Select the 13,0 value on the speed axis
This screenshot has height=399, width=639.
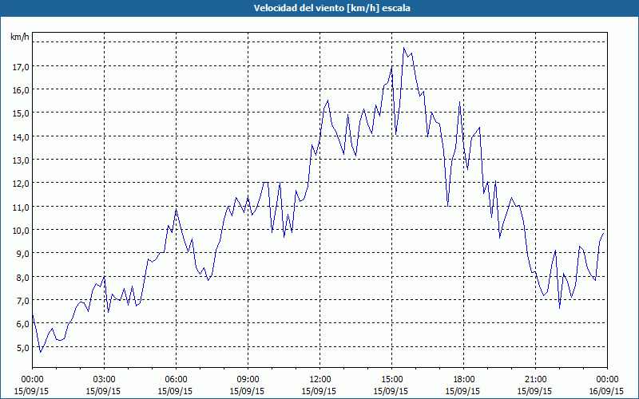[21, 160]
